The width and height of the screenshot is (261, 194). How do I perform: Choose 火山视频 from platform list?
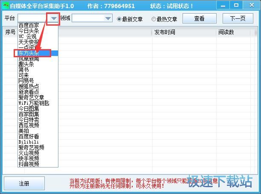tap(38, 153)
